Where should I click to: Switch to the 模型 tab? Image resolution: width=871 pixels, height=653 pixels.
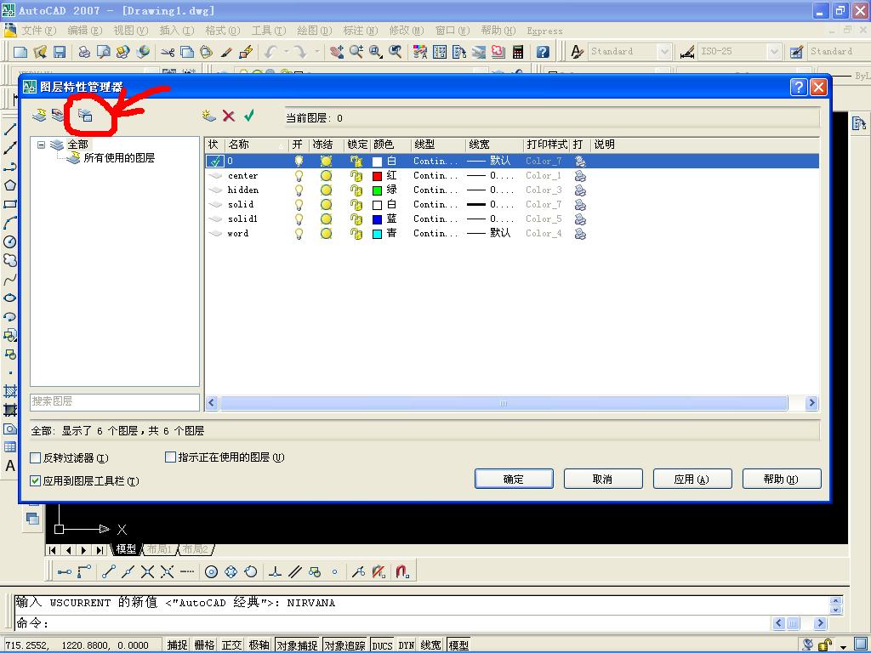(x=126, y=549)
